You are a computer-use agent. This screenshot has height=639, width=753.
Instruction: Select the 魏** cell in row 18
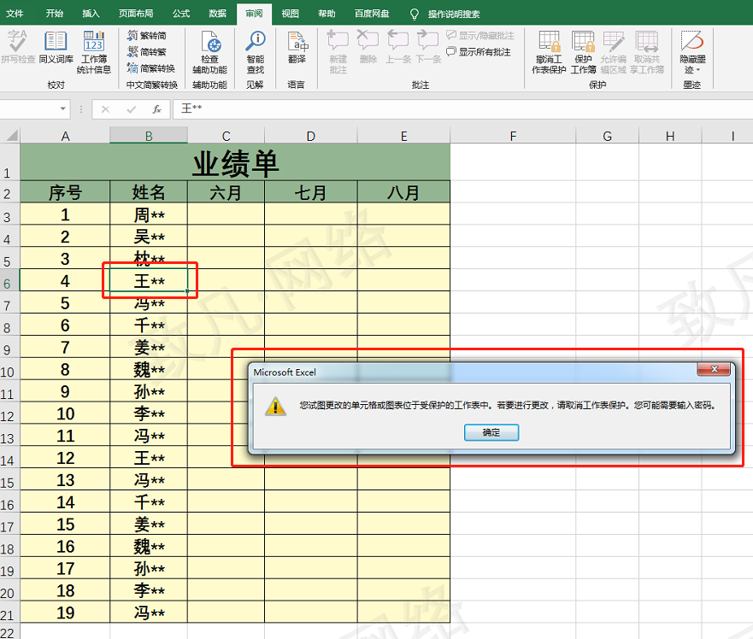(x=149, y=546)
